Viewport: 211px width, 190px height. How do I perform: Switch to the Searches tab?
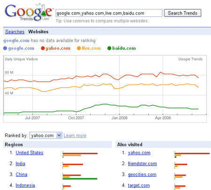pyautogui.click(x=15, y=32)
